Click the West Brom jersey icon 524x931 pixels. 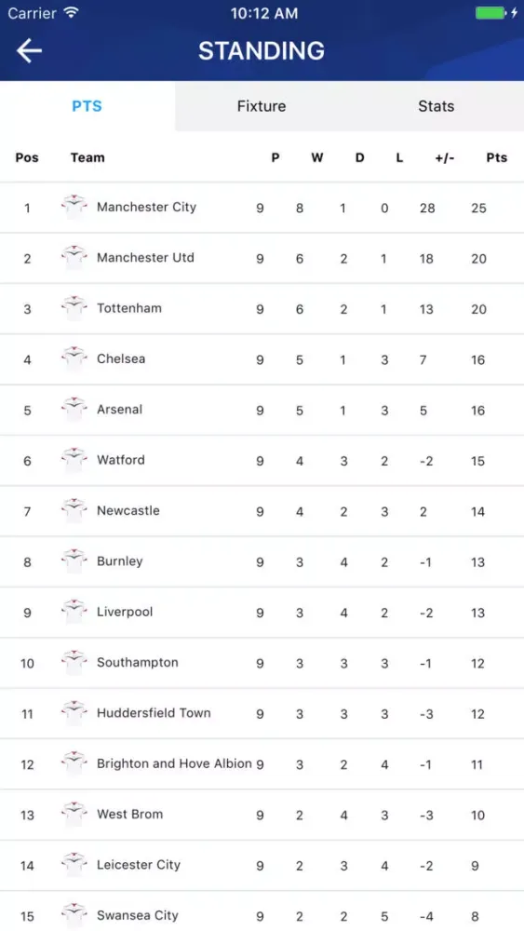tap(74, 814)
